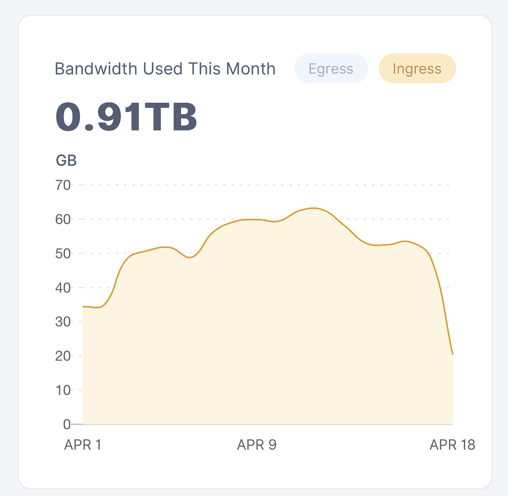The image size is (508, 496).
Task: Select the 10 label on the y-axis
Action: pyautogui.click(x=63, y=390)
